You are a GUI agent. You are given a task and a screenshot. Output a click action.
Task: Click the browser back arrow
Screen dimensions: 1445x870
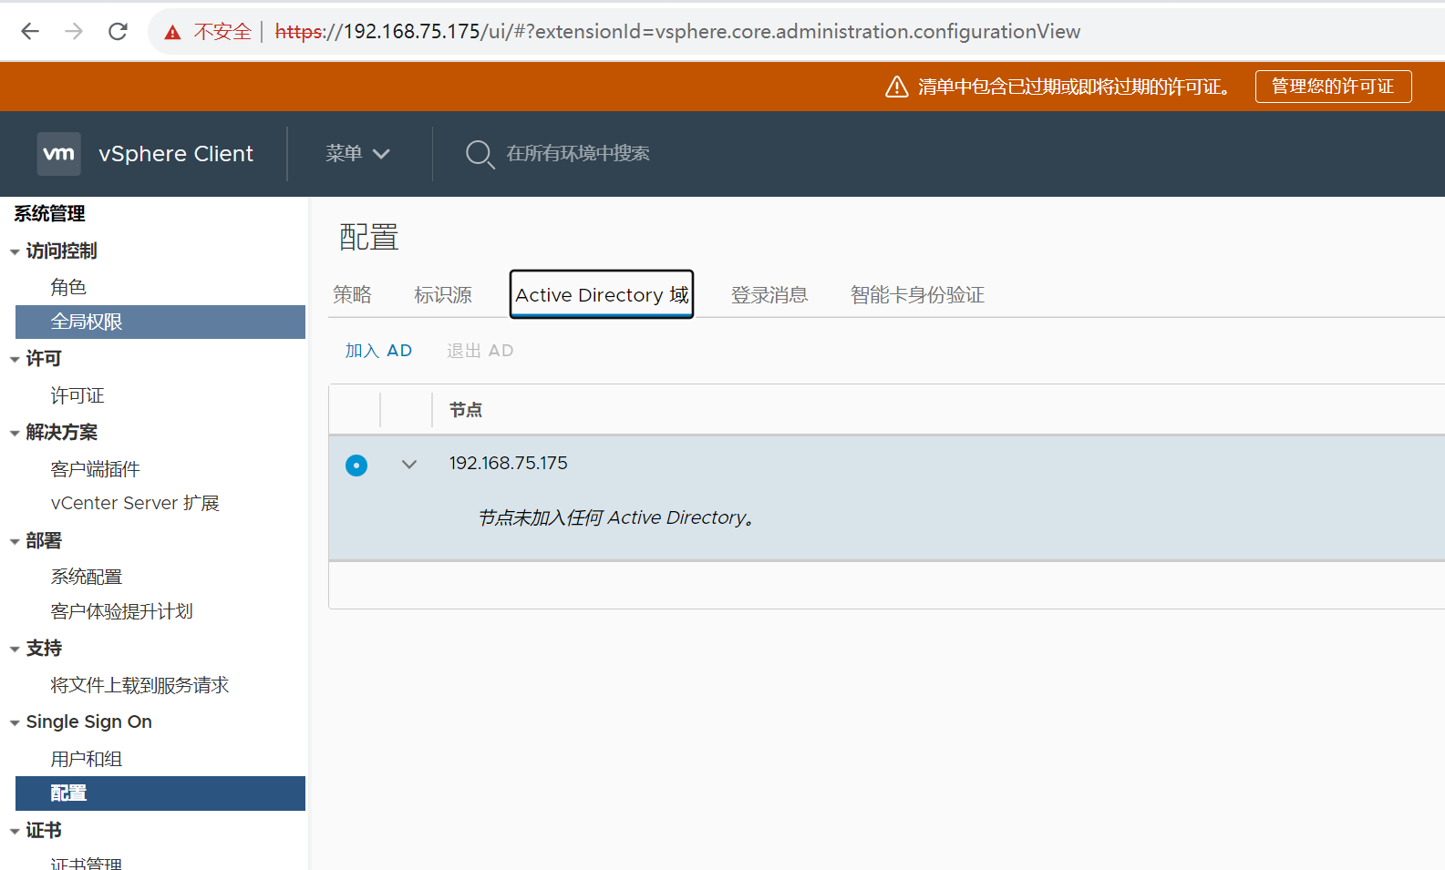click(x=30, y=32)
